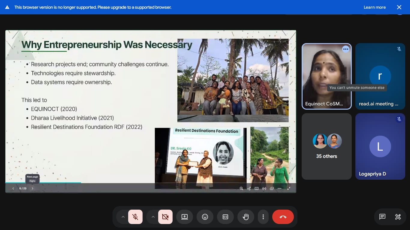The image size is (410, 230).
Task: Open meeting tools icon beside chat
Action: 398,217
